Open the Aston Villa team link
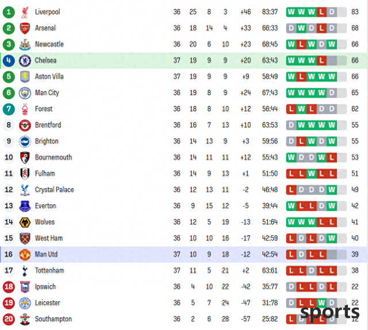This screenshot has height=330, width=368. tap(49, 76)
